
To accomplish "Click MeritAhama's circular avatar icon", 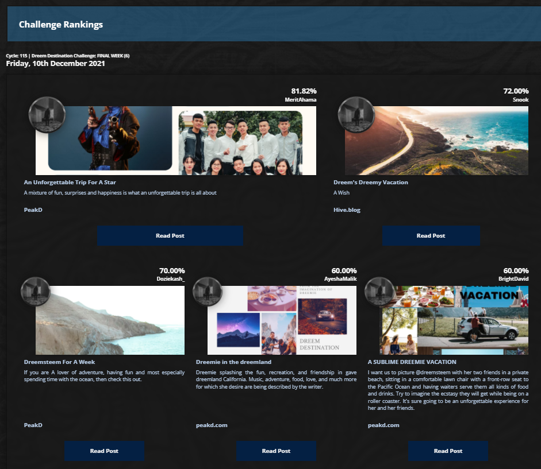I will point(47,115).
